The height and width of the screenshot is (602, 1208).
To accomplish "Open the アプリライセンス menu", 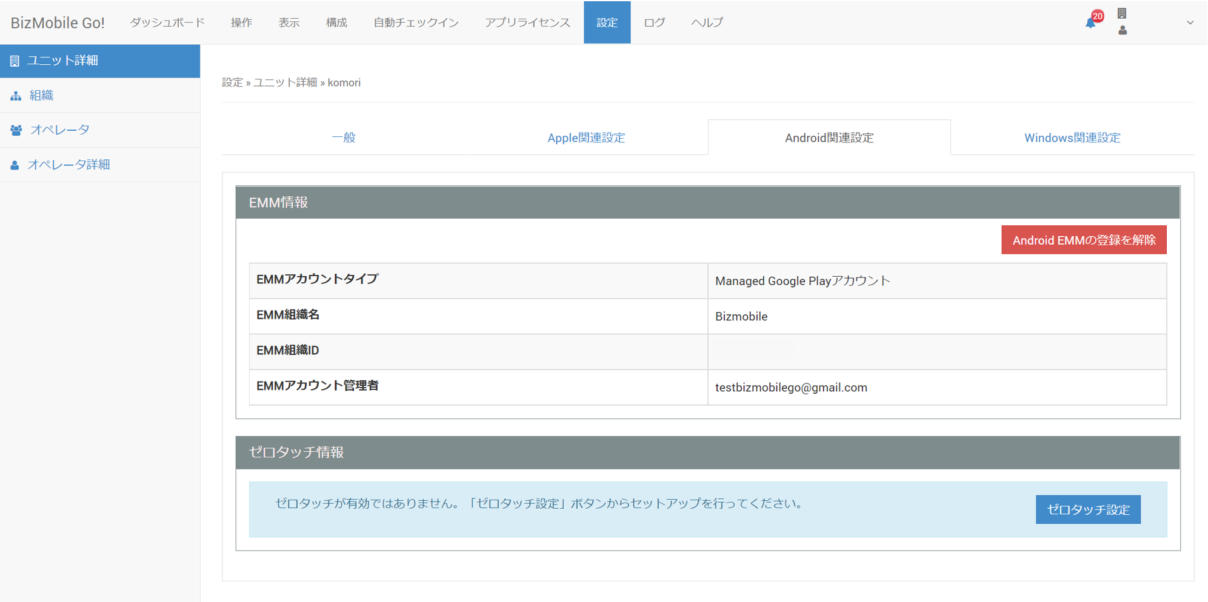I will [527, 22].
